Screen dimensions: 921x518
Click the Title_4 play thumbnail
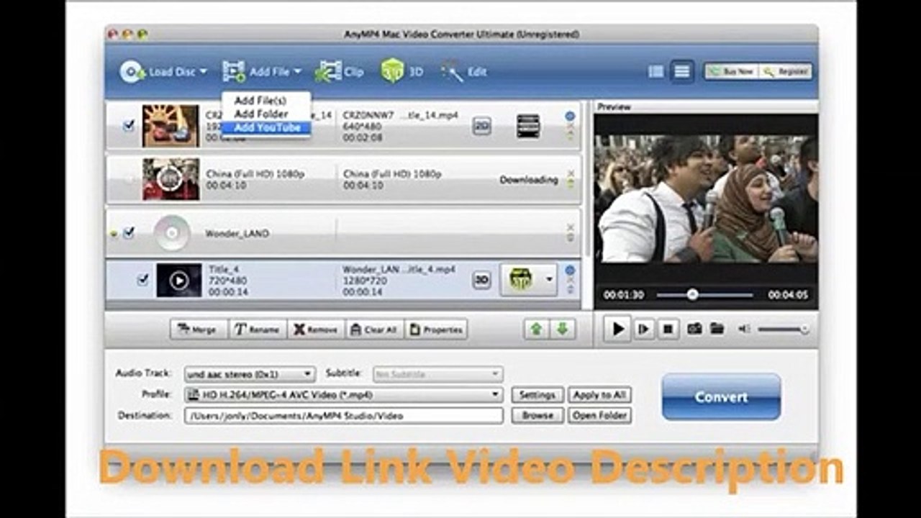click(x=179, y=281)
